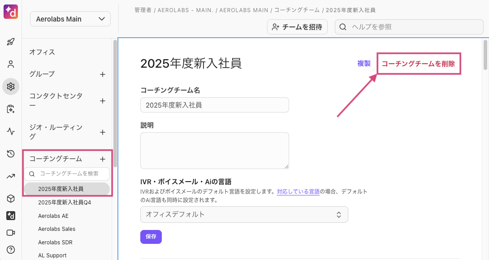Open the rocket launch icon
Viewport: 489px width, 260px height.
click(x=11, y=42)
